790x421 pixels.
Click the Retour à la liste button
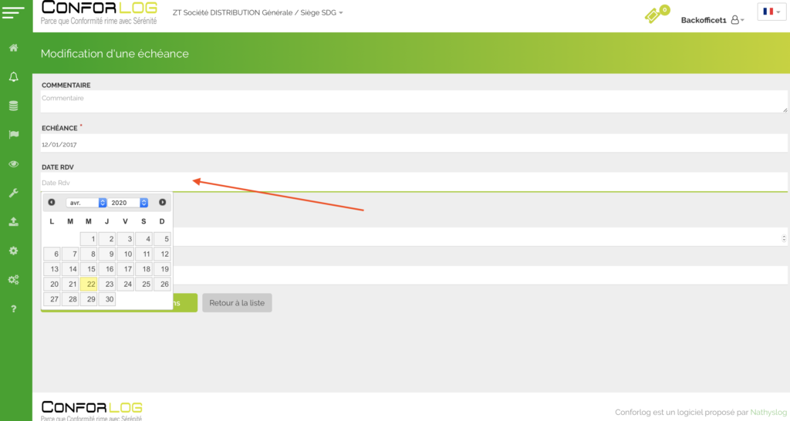pos(237,303)
